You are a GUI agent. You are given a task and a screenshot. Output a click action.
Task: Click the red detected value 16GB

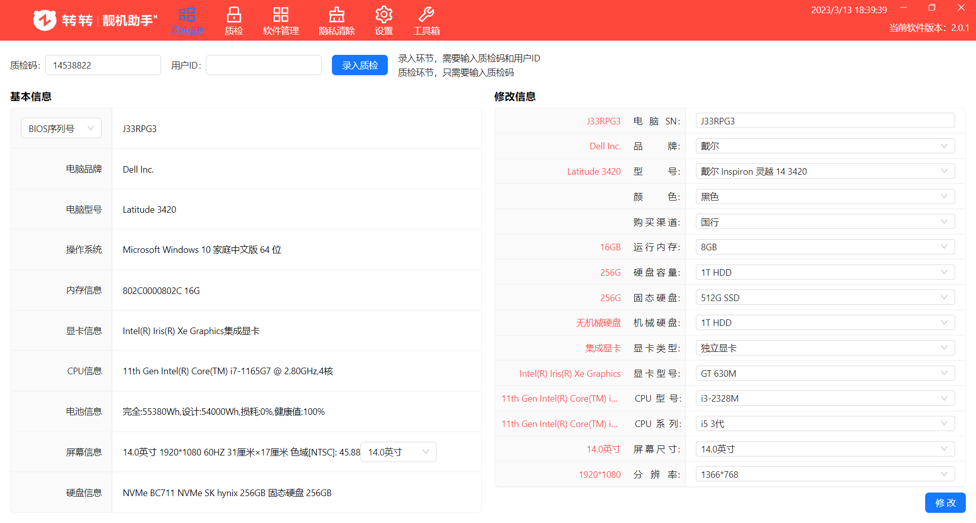coord(610,247)
